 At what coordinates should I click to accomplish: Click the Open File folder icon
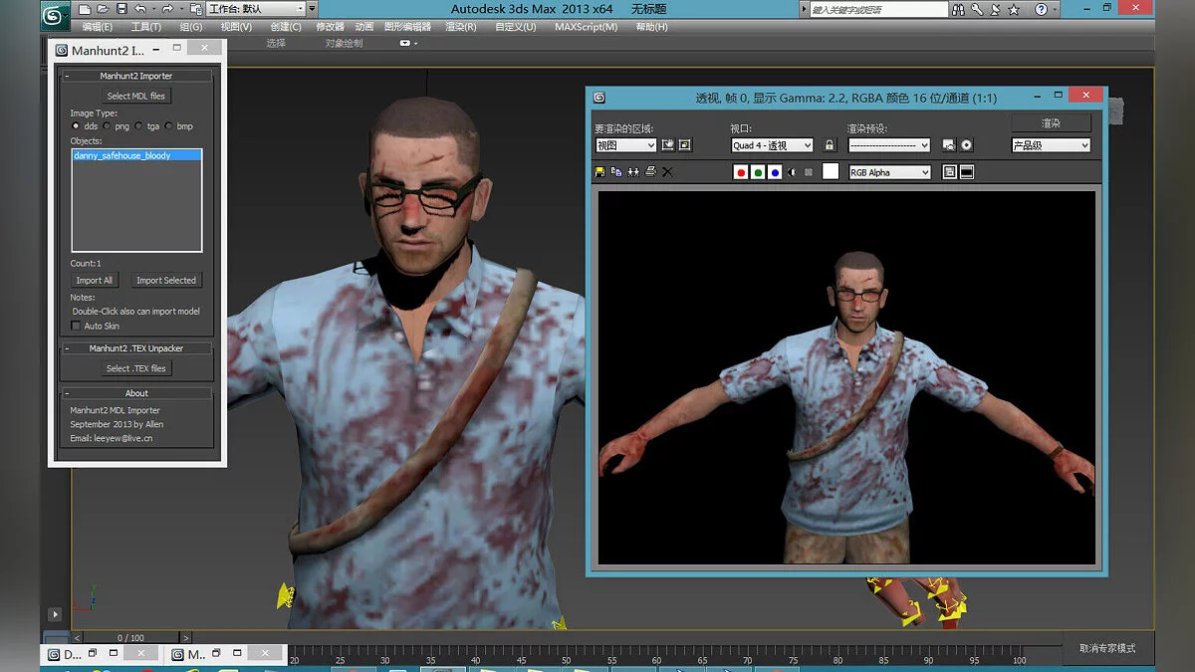coord(104,10)
